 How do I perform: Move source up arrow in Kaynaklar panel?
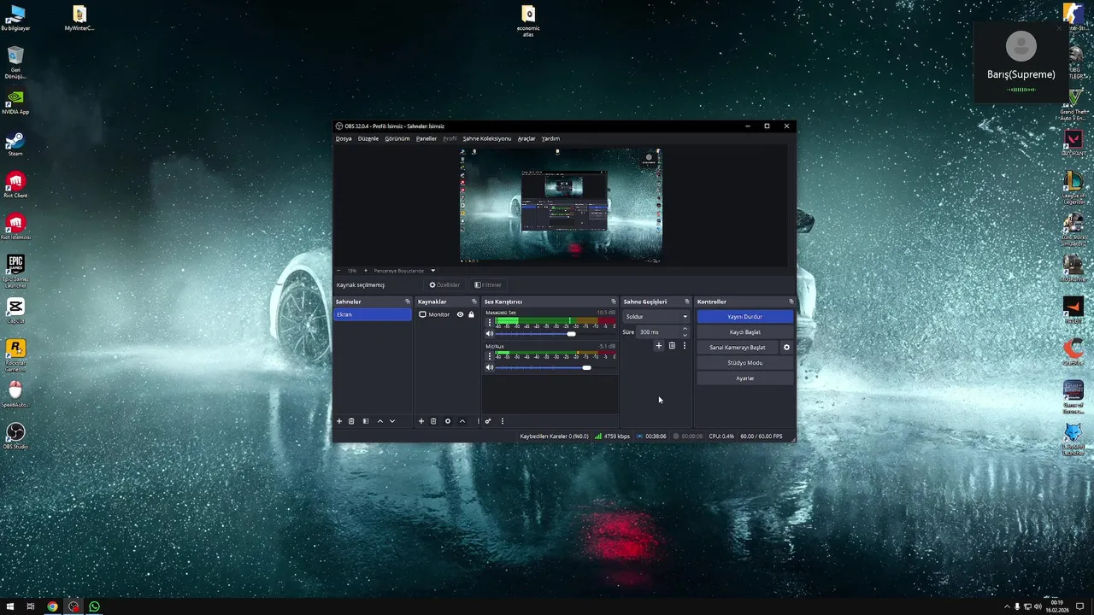[462, 421]
